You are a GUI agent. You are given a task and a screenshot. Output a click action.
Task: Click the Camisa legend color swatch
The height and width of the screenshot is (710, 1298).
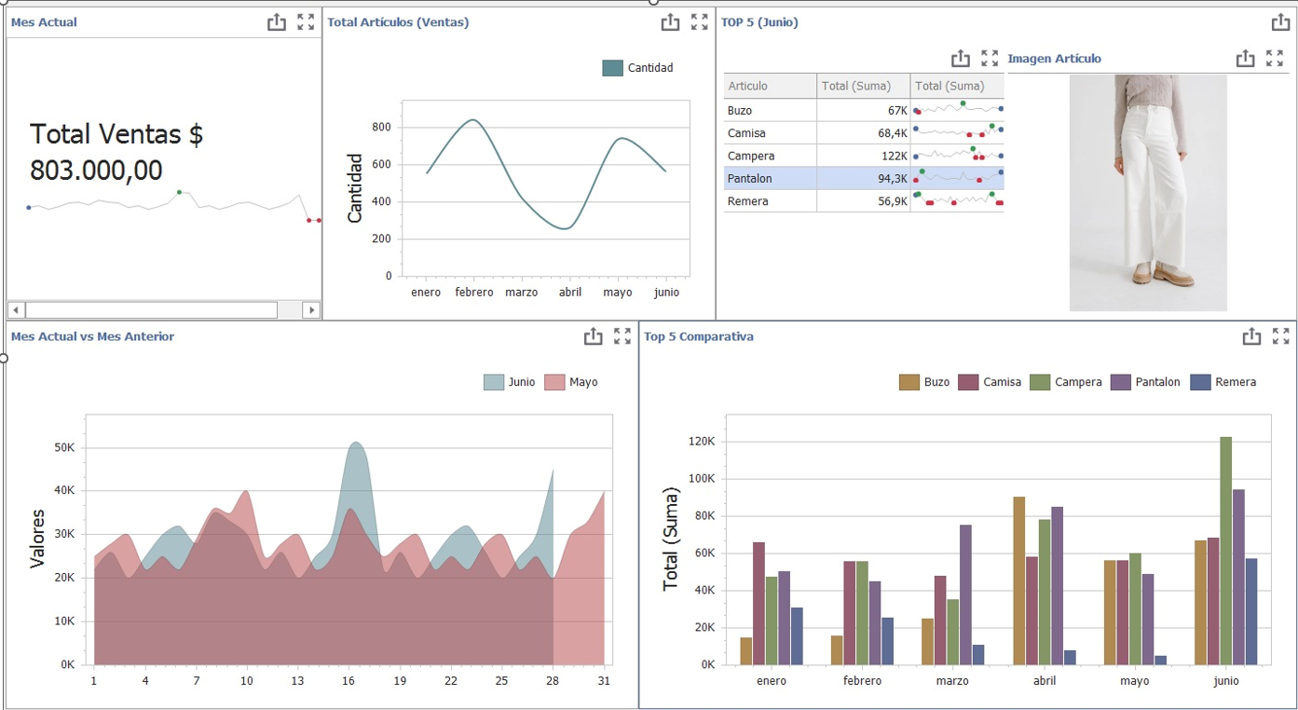967,382
